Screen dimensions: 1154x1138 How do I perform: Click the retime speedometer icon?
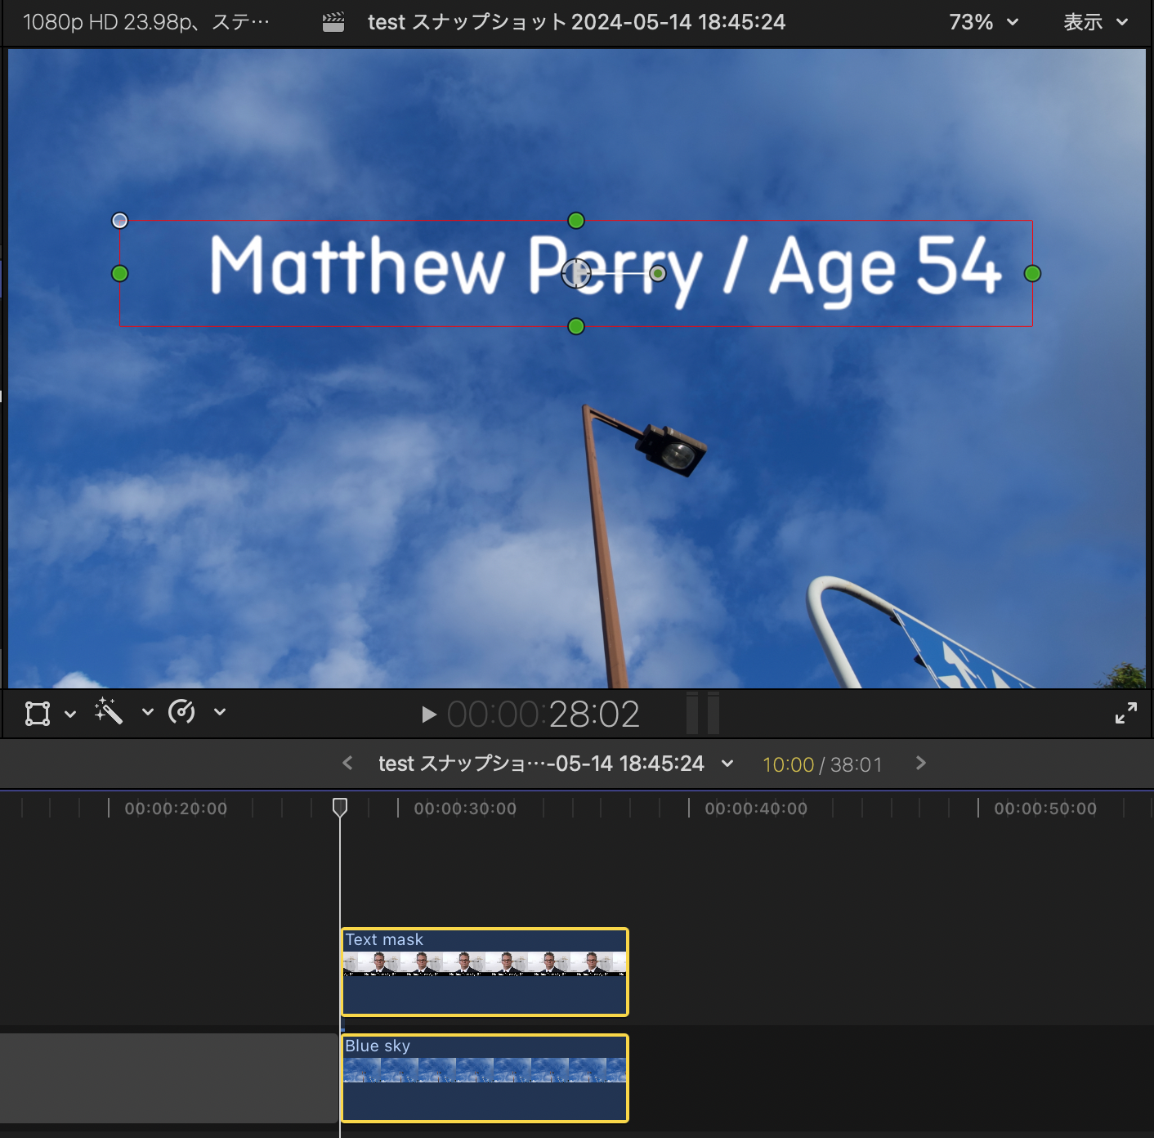click(181, 712)
